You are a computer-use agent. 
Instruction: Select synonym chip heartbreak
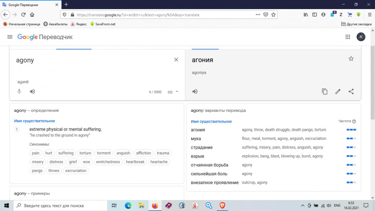pos(135,162)
